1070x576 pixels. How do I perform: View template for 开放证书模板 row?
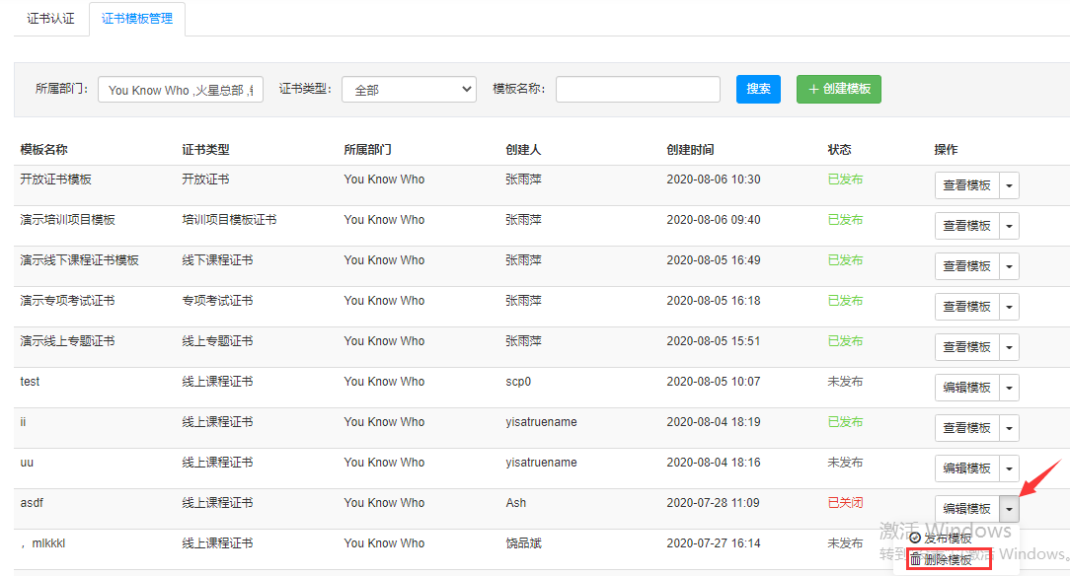click(966, 185)
